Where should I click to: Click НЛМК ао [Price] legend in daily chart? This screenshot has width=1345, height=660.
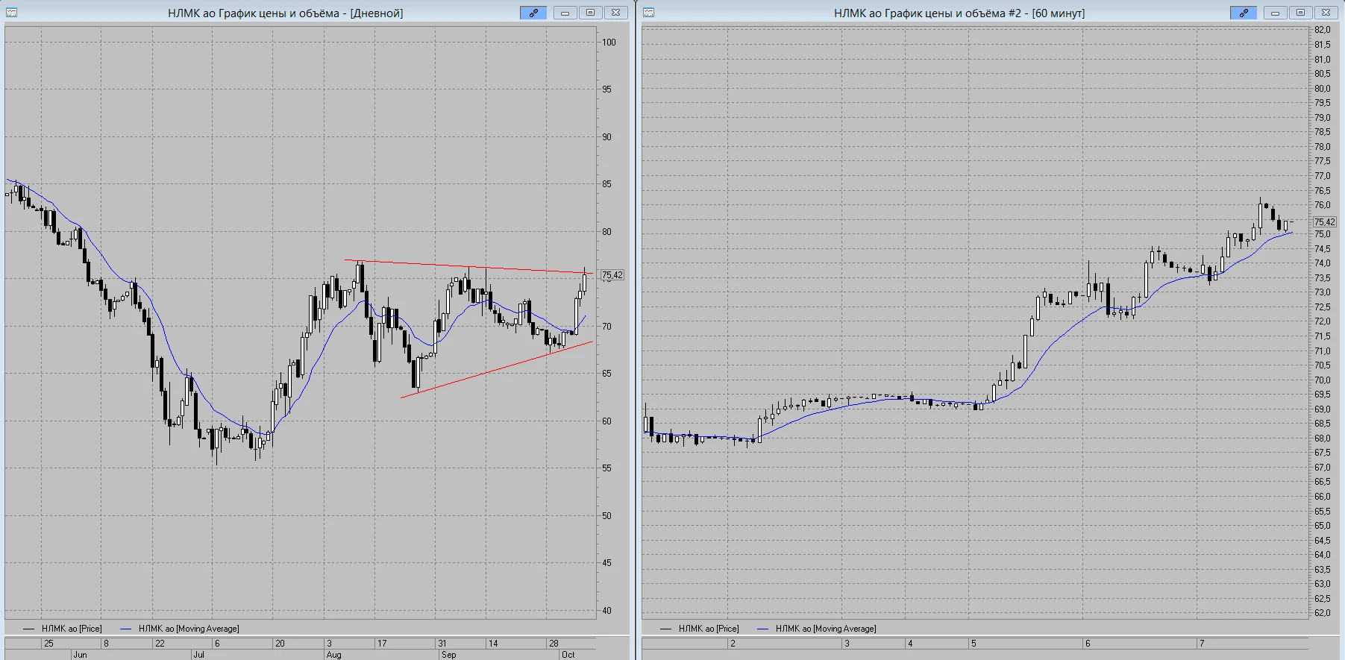pyautogui.click(x=63, y=629)
